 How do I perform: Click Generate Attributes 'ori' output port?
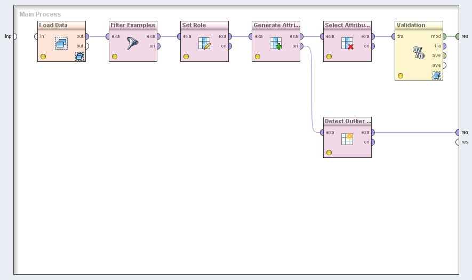301,46
